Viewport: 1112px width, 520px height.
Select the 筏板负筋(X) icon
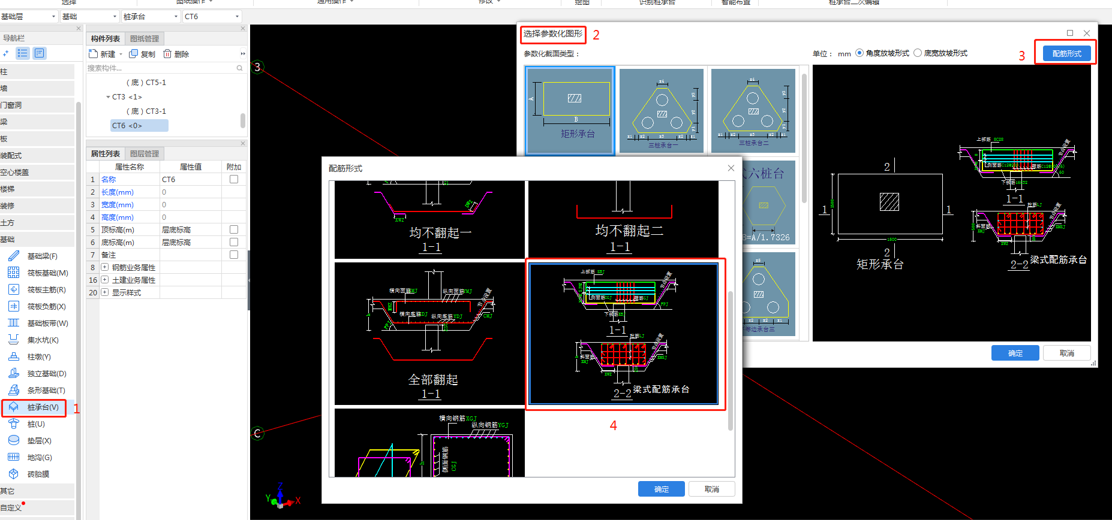(14, 306)
